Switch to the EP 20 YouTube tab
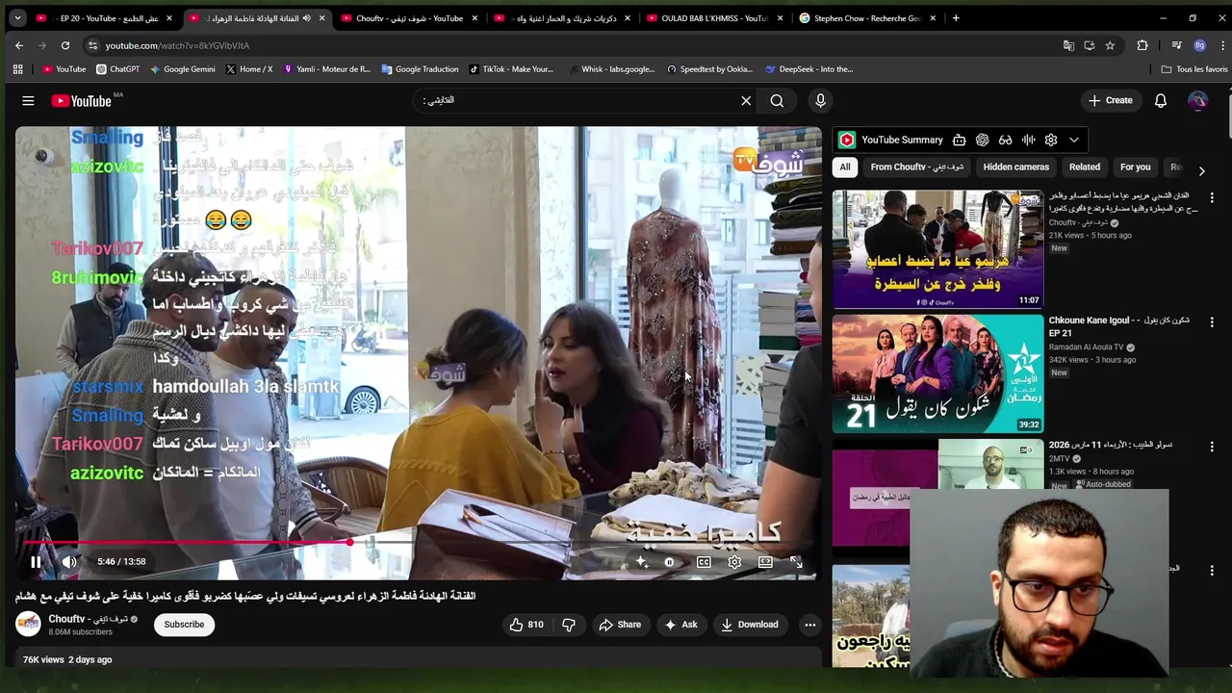 coord(104,18)
